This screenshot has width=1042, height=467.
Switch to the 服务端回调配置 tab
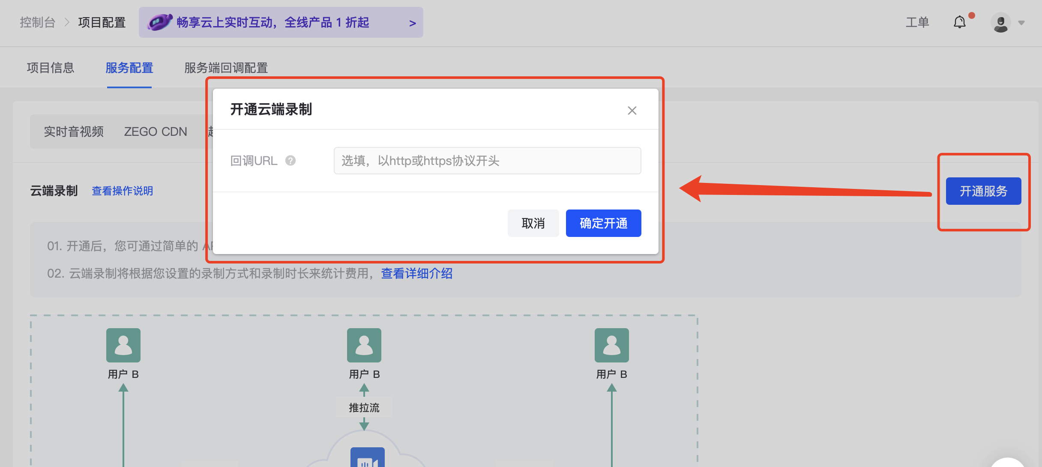point(226,68)
